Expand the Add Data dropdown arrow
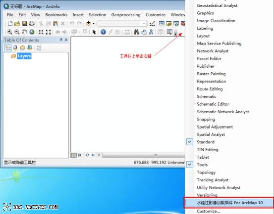Screen dimensions: 274x214 tap(94, 23)
